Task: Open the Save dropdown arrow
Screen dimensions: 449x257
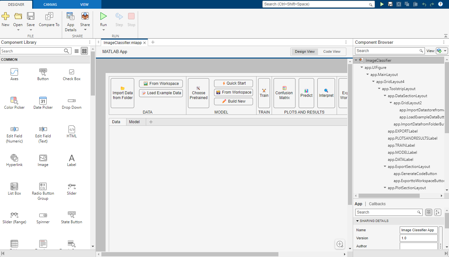Action: [x=31, y=30]
